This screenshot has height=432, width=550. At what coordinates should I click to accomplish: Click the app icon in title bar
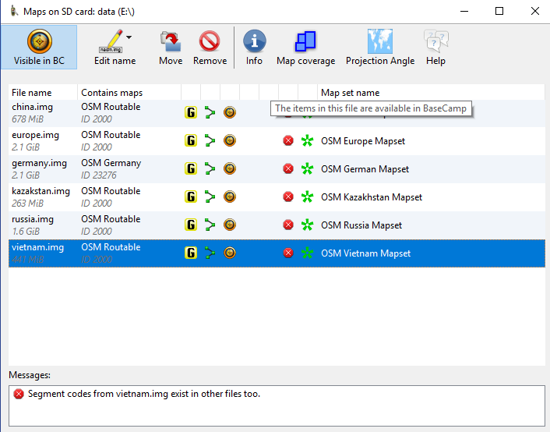(14, 11)
